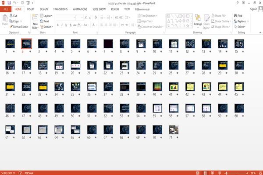Switch to Slide Sorter view in status bar
This screenshot has width=263, height=175.
pos(205,173)
